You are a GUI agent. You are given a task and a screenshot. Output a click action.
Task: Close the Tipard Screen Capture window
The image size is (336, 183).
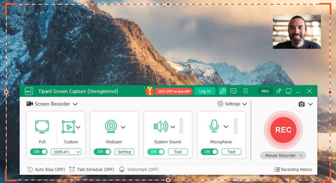[x=309, y=91]
